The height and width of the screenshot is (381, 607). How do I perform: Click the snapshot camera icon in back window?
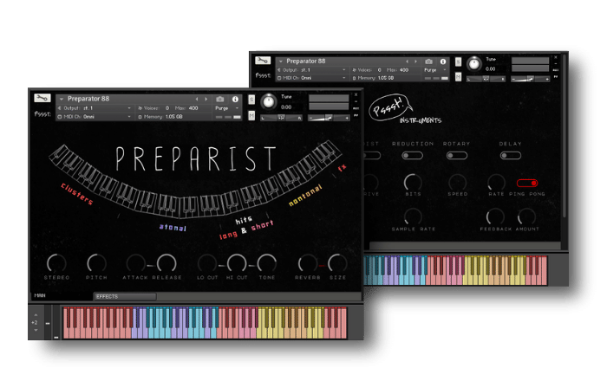[x=428, y=61]
